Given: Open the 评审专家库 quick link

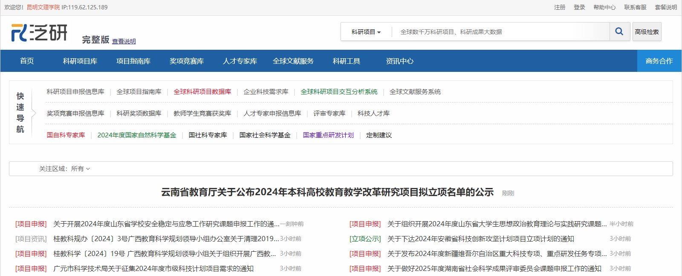Looking at the screenshot, I should [x=329, y=113].
